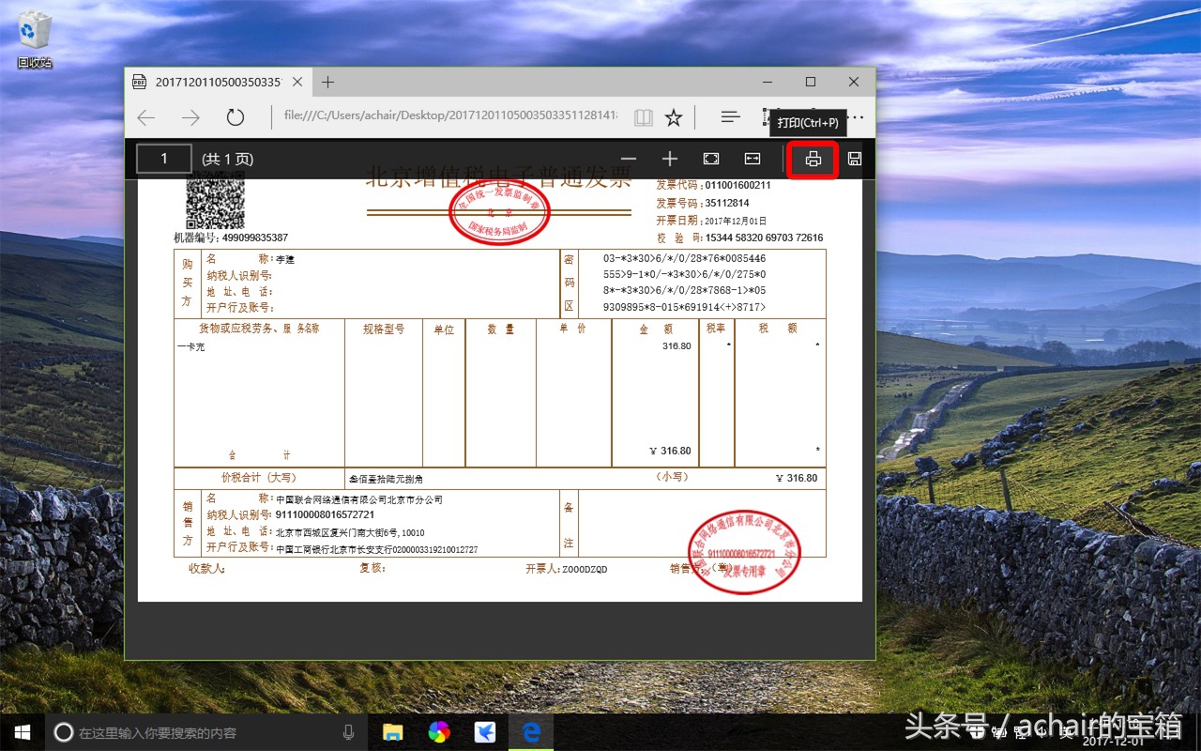The image size is (1201, 751).
Task: Toggle fit-to-page view icon
Action: tap(710, 159)
